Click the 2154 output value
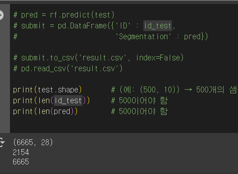The width and height of the screenshot is (238, 174). tap(21, 152)
